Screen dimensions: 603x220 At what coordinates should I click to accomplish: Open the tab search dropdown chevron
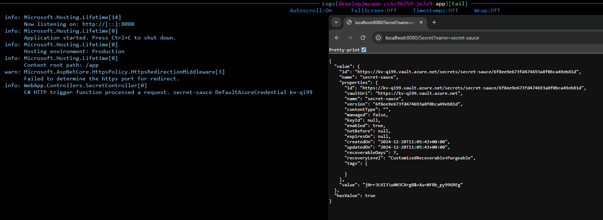pyautogui.click(x=336, y=22)
